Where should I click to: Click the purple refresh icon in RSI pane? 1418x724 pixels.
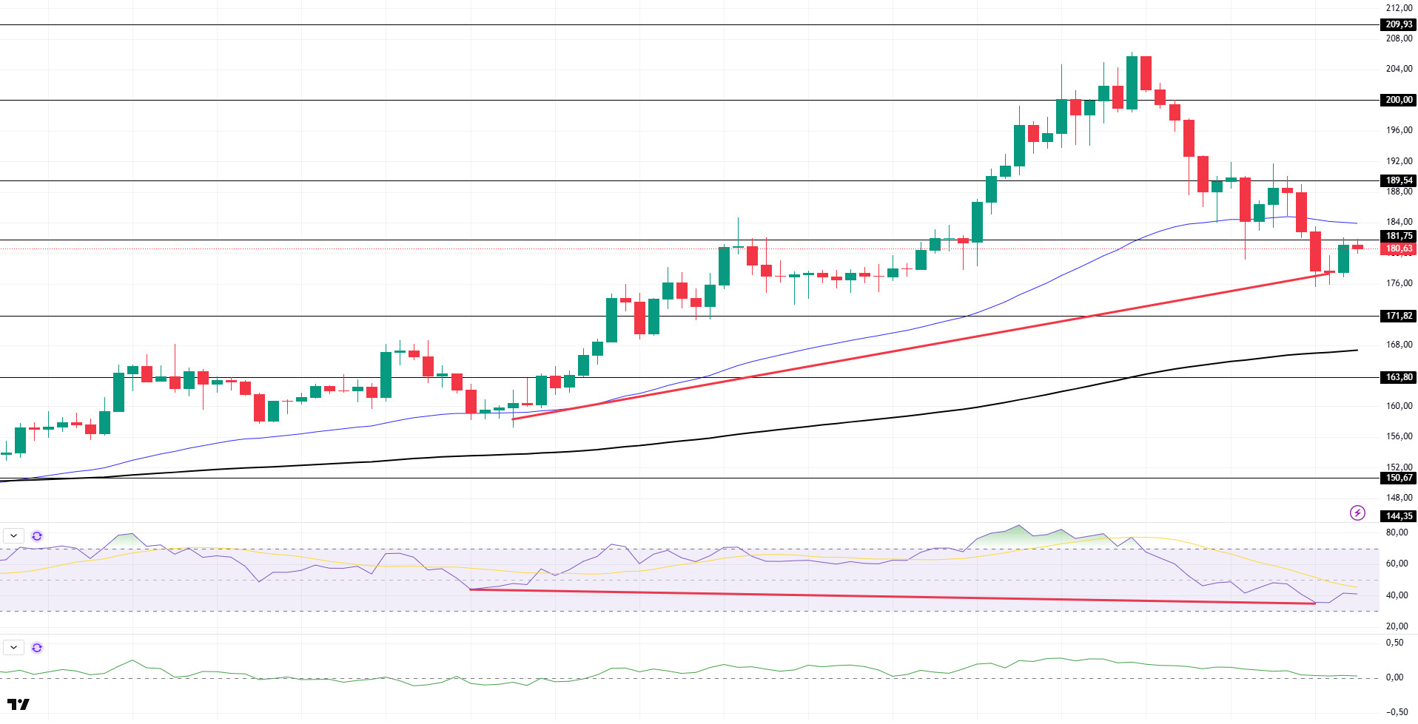[37, 535]
